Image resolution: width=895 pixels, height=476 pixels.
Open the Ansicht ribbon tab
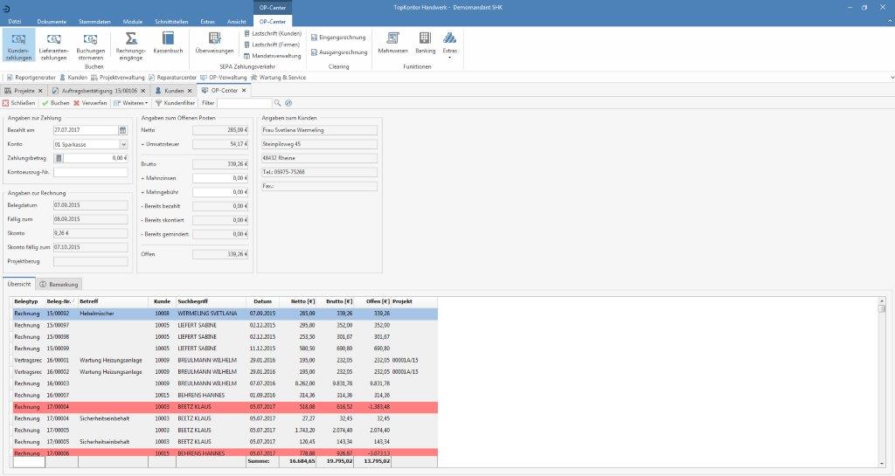[236, 22]
